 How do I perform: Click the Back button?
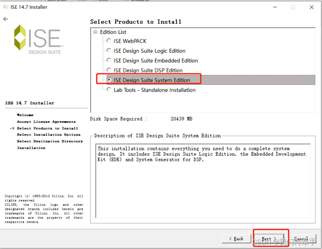coord(236,239)
